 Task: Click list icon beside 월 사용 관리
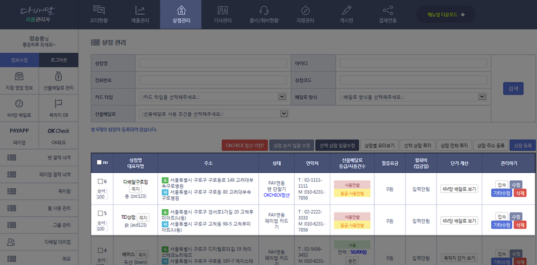[11, 208]
